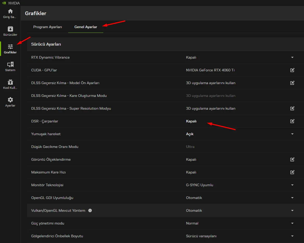The image size is (304, 243).
Task: Expand Güç yönetimi modu dropdown
Action: pyautogui.click(x=292, y=223)
